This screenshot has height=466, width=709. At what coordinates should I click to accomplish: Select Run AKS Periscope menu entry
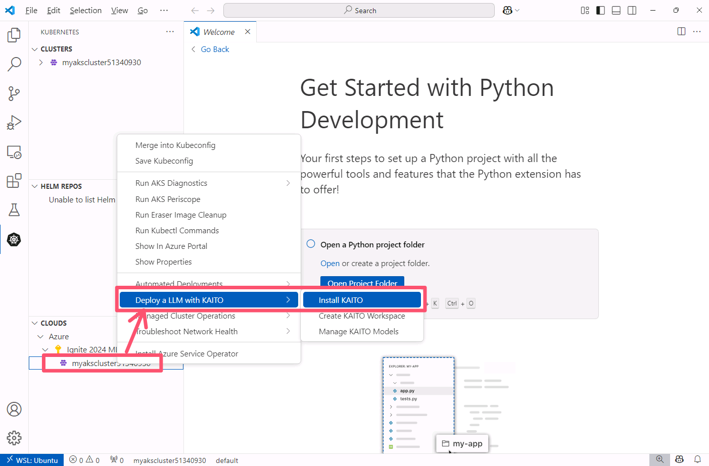[168, 199]
